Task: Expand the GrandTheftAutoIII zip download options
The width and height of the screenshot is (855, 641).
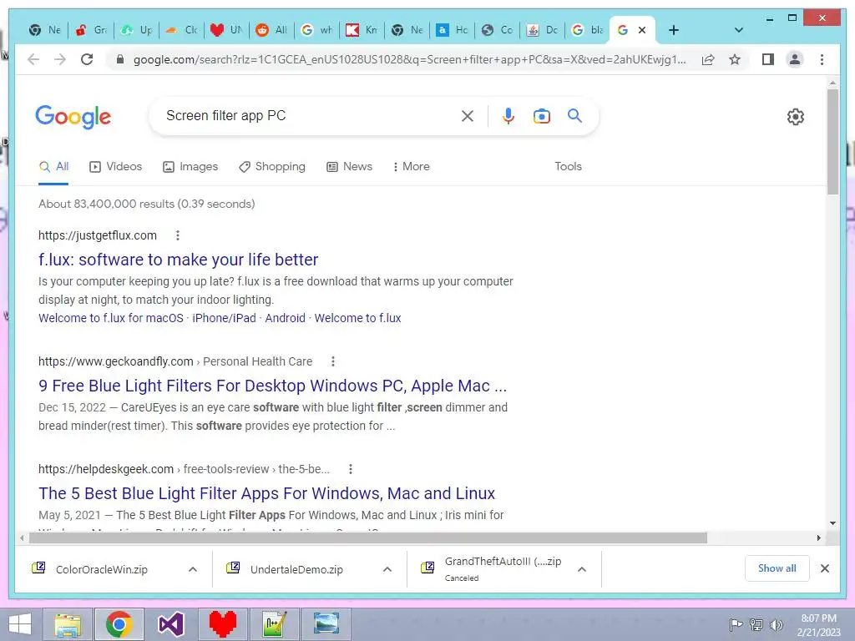Action: (582, 569)
